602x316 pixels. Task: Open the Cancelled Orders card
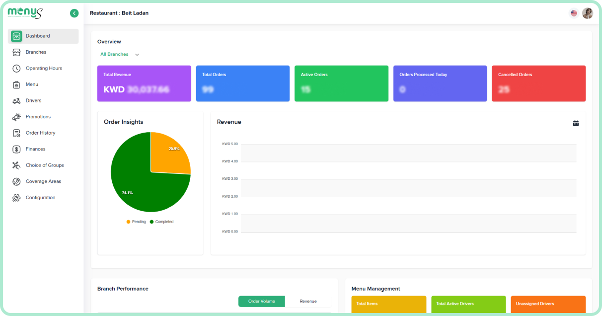click(538, 83)
